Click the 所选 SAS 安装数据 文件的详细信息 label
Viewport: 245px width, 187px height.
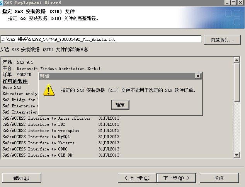click(45, 50)
